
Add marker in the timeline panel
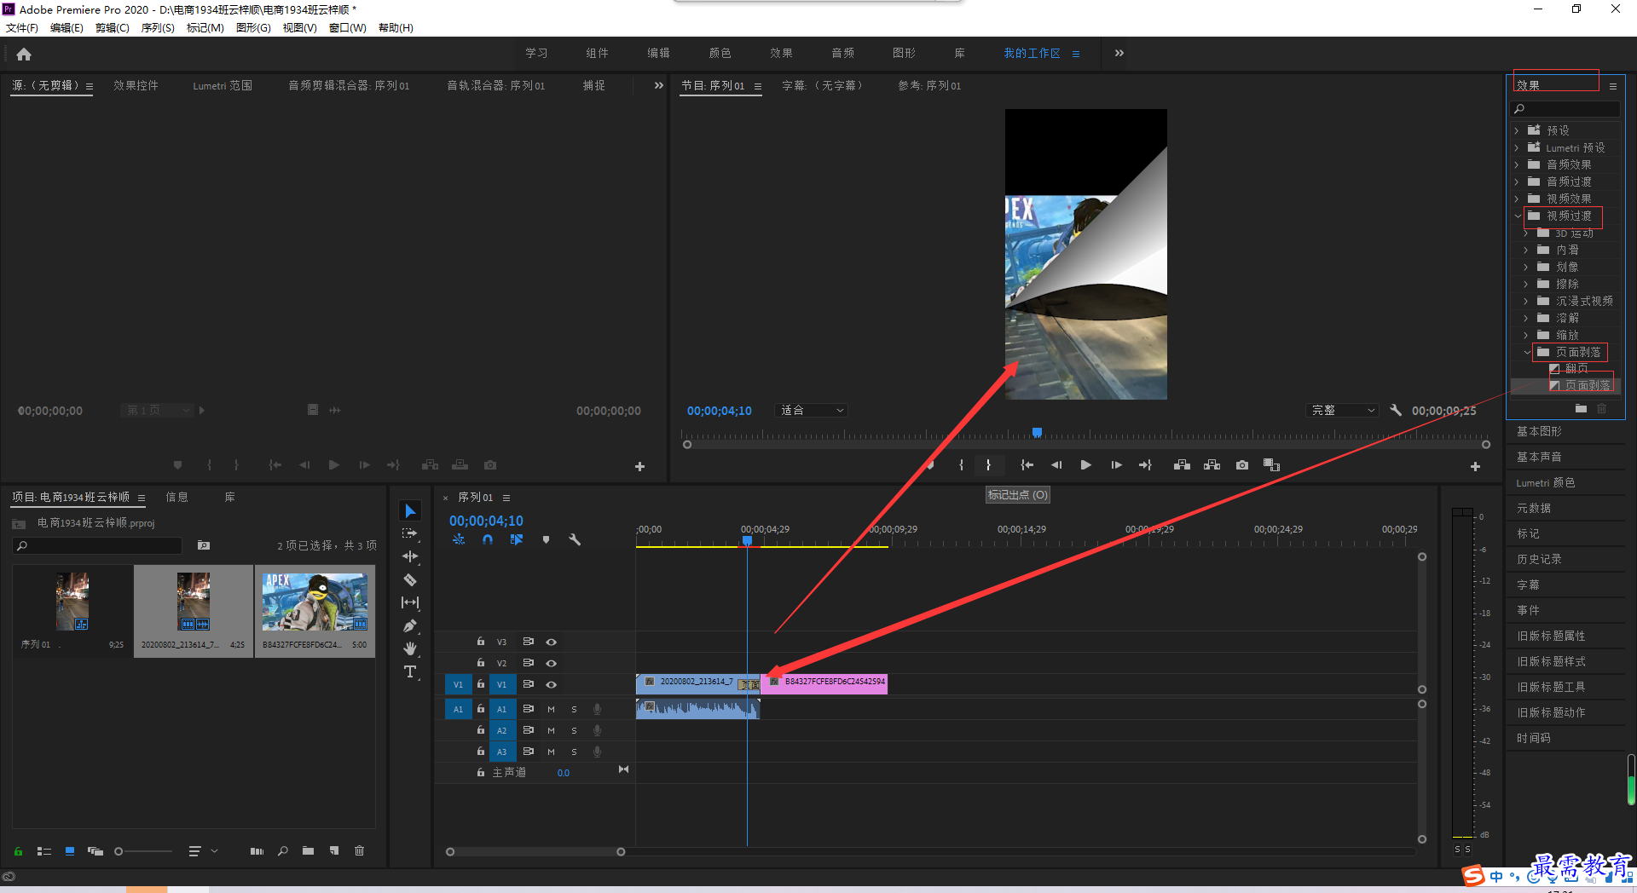(x=546, y=539)
